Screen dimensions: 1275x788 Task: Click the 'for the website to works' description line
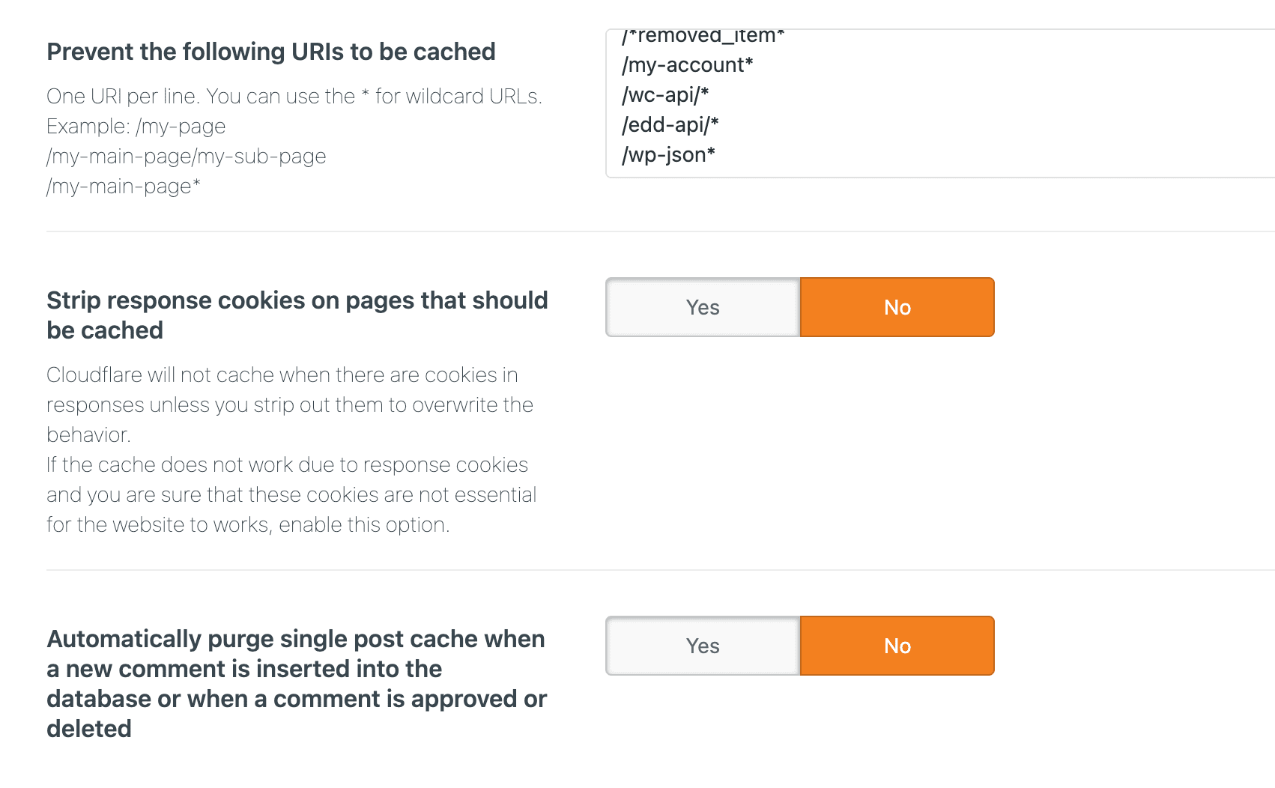248,525
